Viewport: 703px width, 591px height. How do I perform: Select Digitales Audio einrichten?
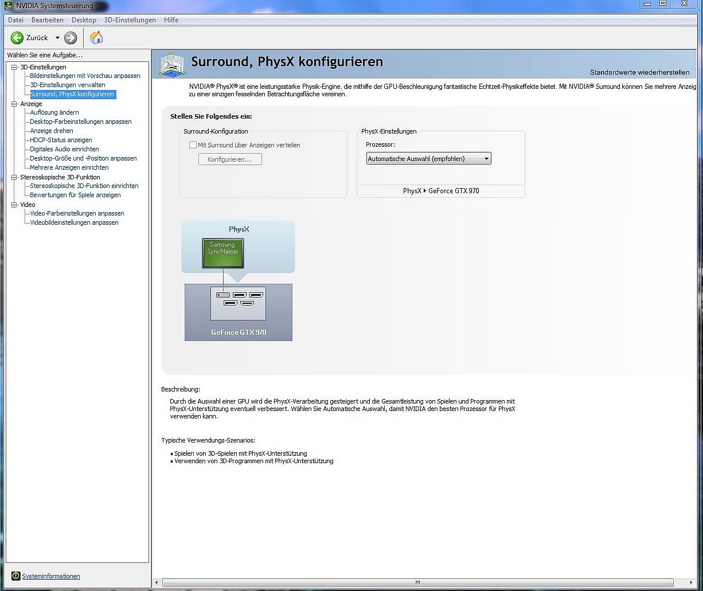(64, 149)
